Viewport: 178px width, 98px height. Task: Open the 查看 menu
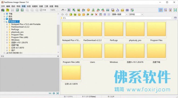click(x=24, y=6)
